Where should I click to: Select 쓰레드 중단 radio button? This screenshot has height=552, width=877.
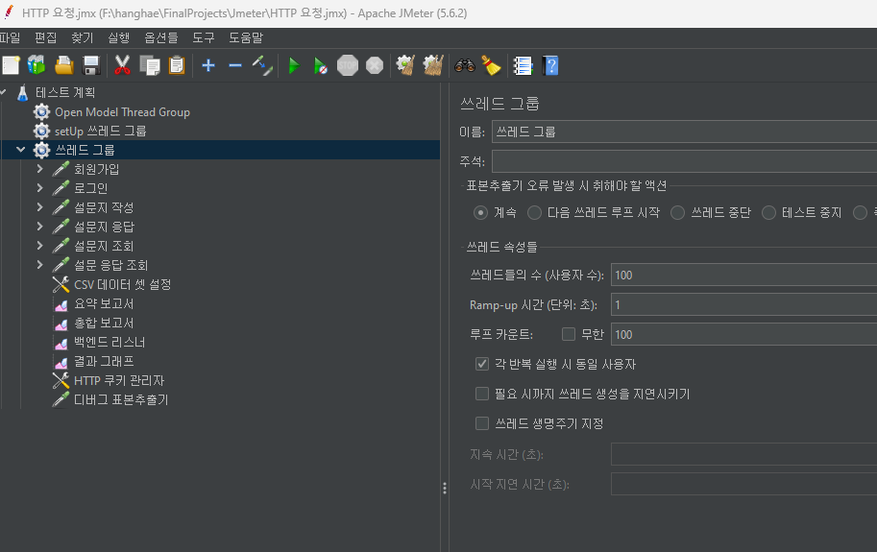point(677,212)
